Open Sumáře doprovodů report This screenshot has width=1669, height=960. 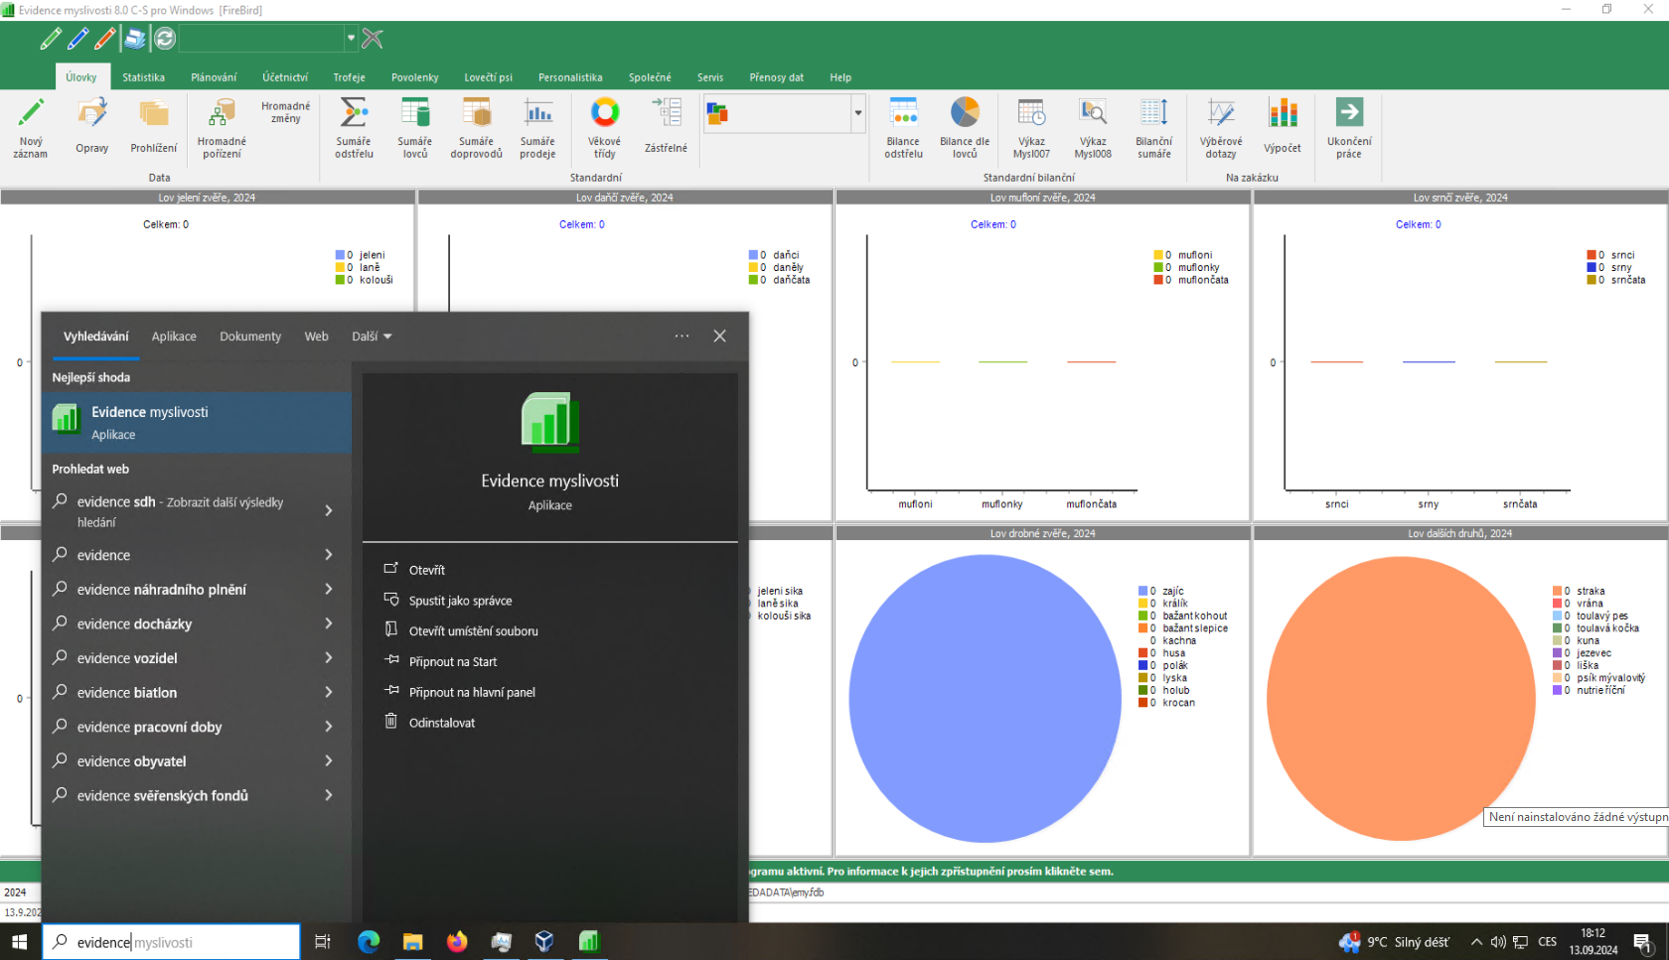[477, 127]
